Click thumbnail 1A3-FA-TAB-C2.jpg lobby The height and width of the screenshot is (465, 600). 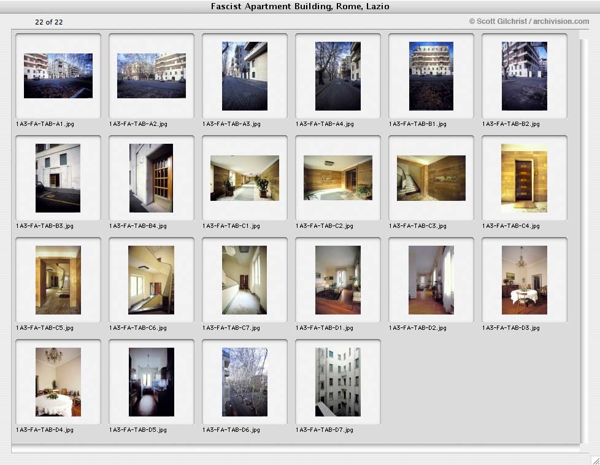tap(338, 178)
